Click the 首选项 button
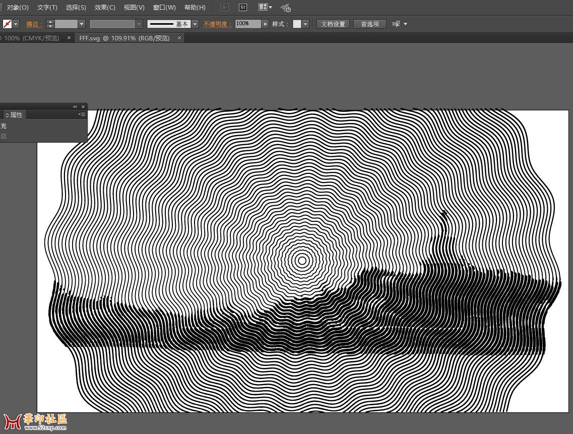Viewport: 573px width, 434px height. [369, 24]
